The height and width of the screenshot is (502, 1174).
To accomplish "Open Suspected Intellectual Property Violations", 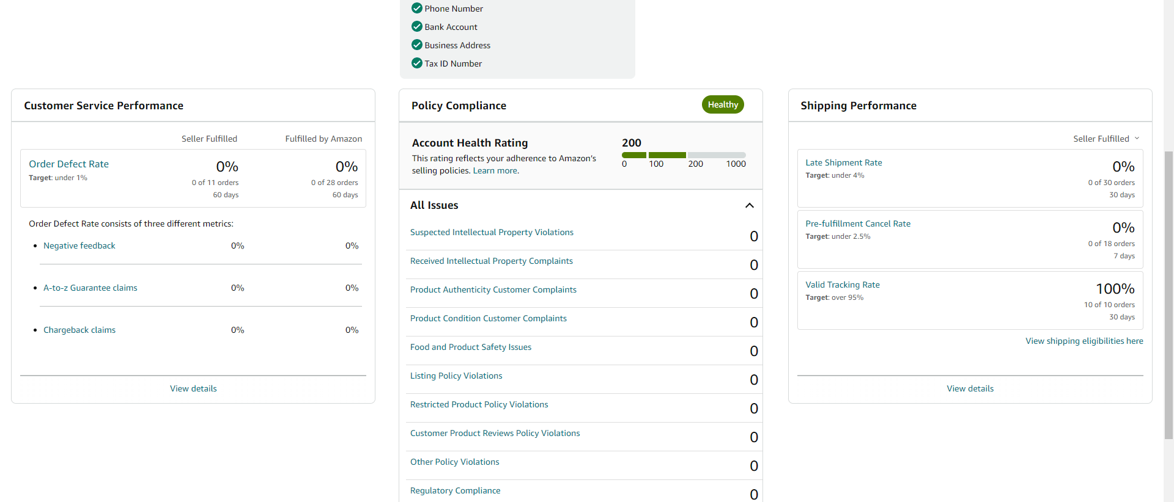I will coord(492,232).
